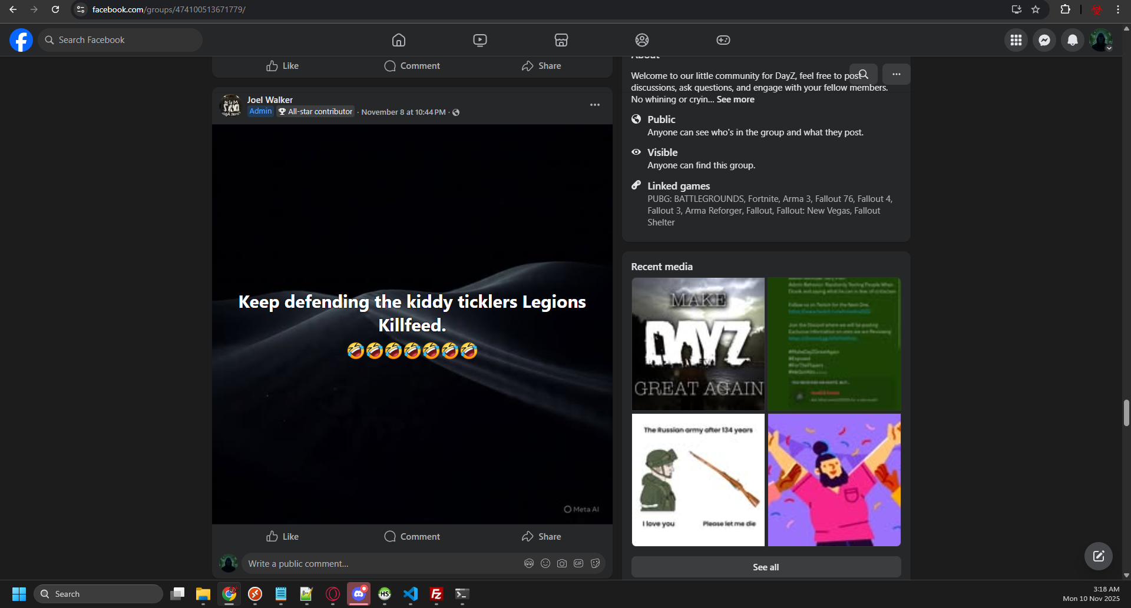Expand About text with See more
Viewport: 1131px width, 608px height.
tap(735, 99)
